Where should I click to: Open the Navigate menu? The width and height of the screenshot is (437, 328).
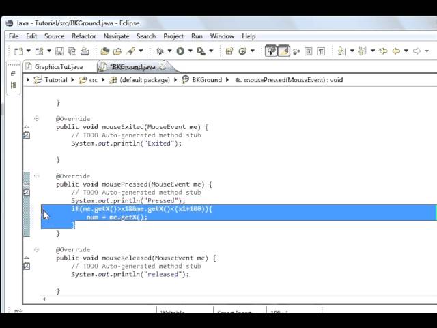(x=117, y=36)
